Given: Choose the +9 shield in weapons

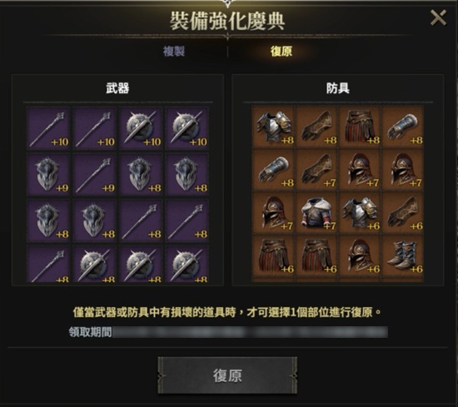Looking at the screenshot, I should (x=48, y=174).
